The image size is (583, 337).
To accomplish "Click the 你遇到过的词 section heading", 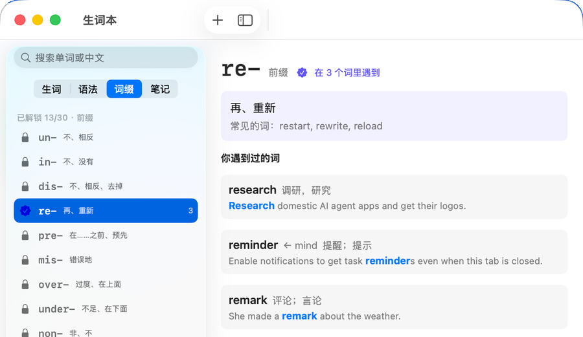I will click(x=250, y=158).
